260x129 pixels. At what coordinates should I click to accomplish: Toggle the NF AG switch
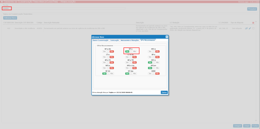point(108,74)
